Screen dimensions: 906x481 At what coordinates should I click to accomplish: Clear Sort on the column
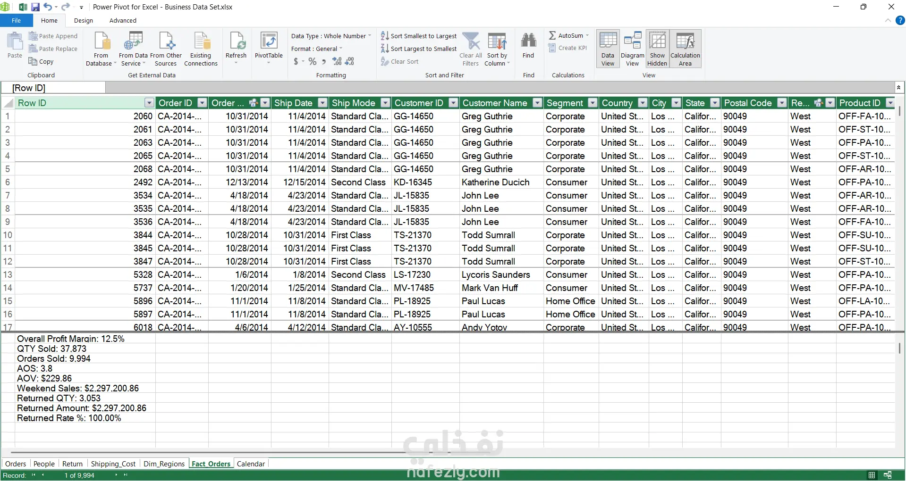point(399,61)
